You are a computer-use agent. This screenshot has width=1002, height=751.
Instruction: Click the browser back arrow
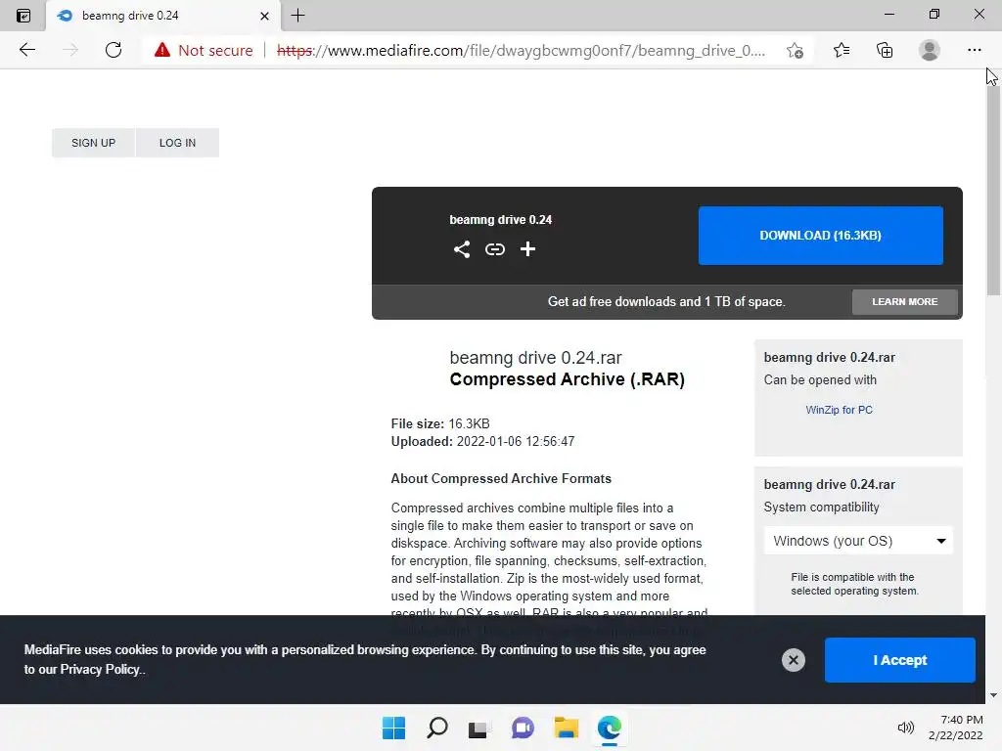26,50
